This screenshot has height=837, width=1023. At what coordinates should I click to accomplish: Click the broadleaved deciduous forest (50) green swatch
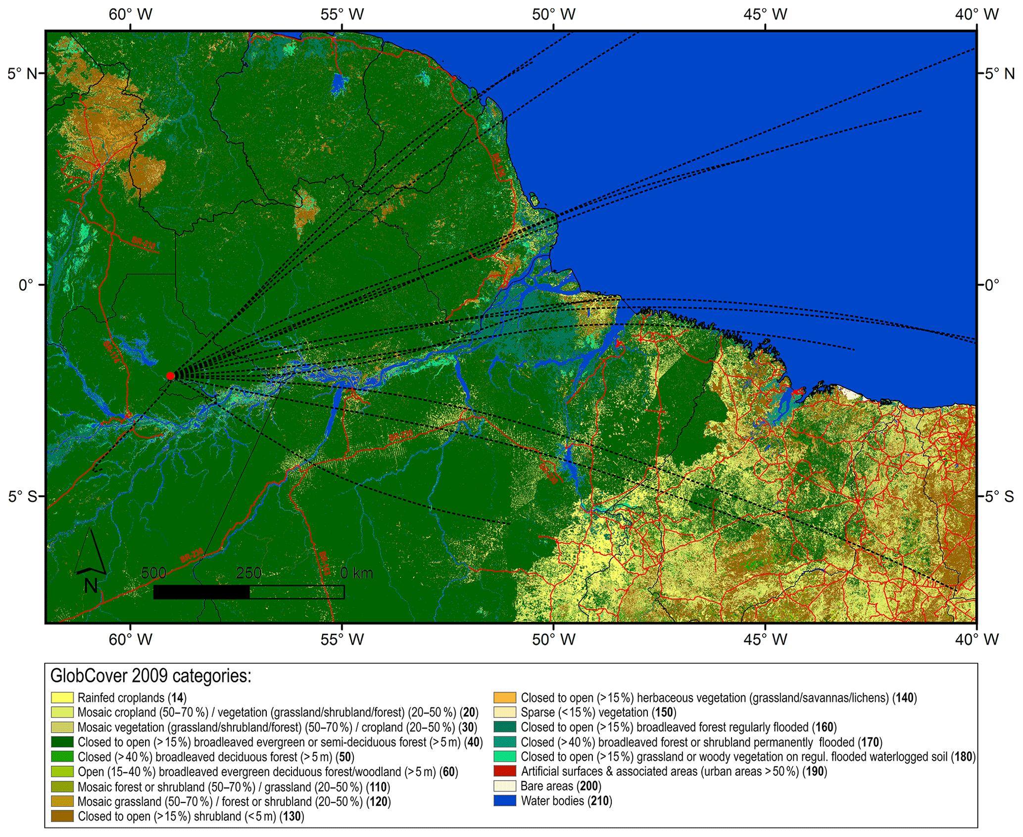(62, 757)
